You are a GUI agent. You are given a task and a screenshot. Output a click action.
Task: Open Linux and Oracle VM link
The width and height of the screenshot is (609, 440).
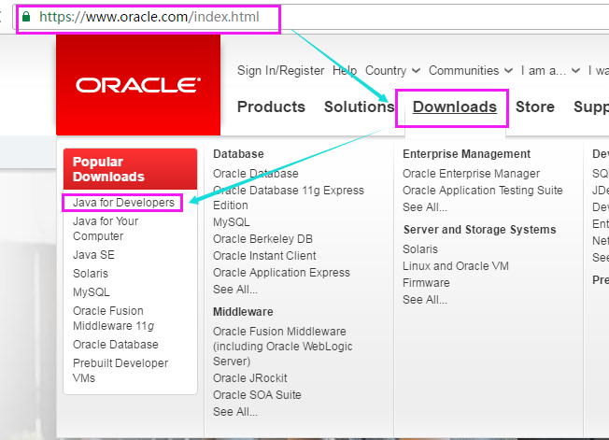(456, 266)
